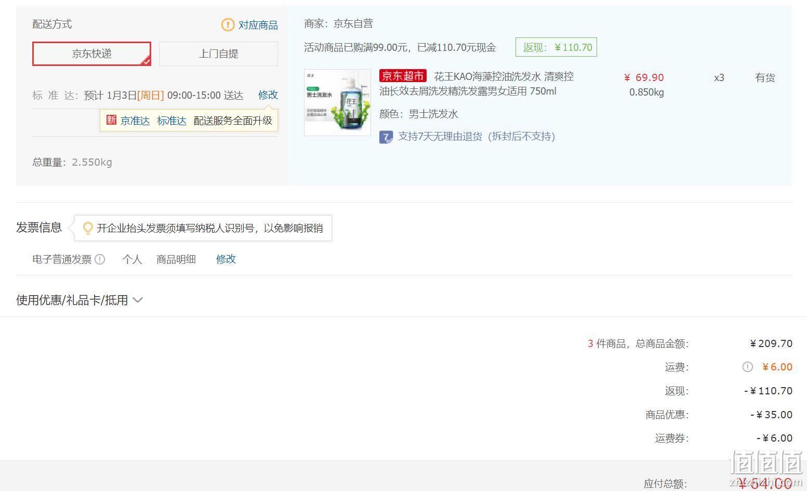Click the total amount ¥209.70

pos(771,343)
